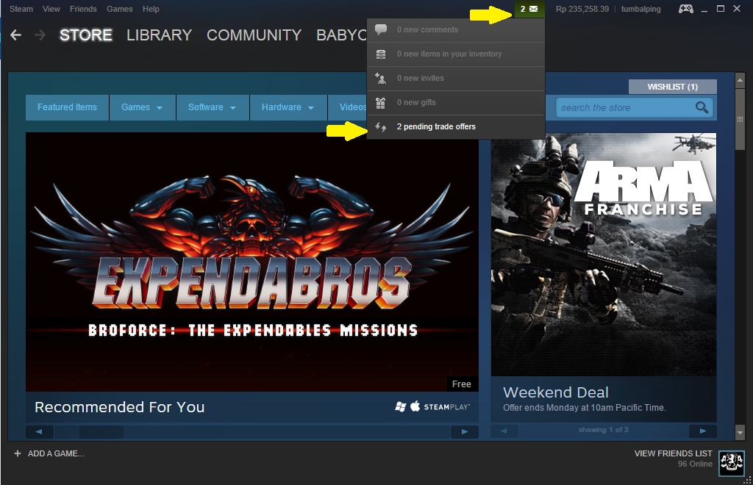The height and width of the screenshot is (485, 753).
Task: Open the WISHLIST (1) button
Action: tap(672, 87)
